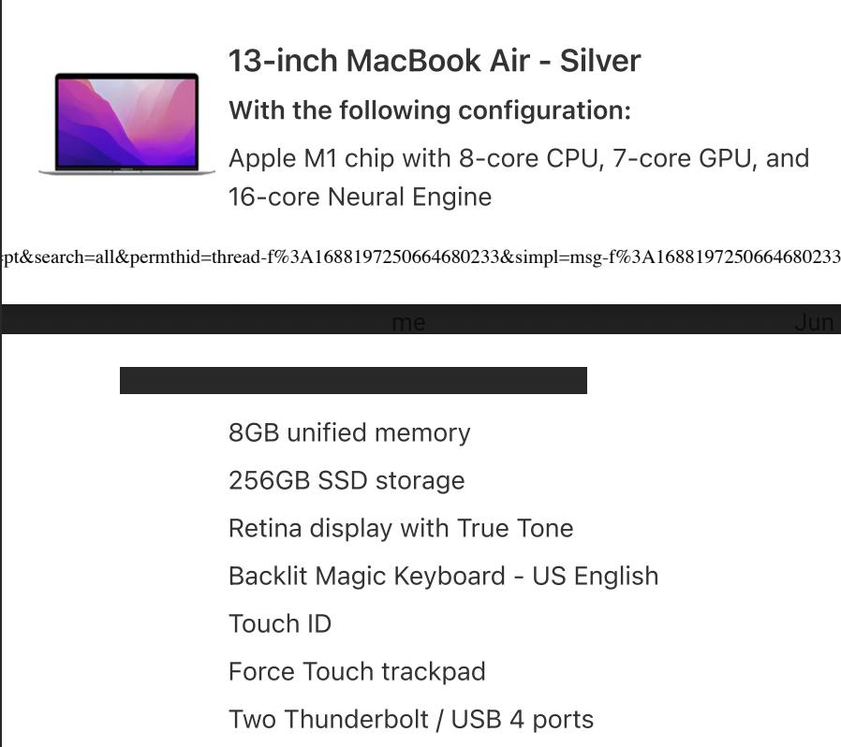Click the URL text with permthid parameter
Image resolution: width=841 pixels, height=747 pixels.
click(x=420, y=256)
